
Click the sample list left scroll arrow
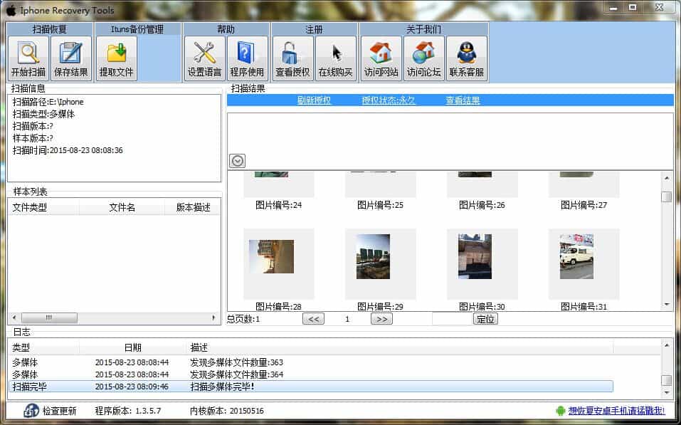tap(14, 318)
